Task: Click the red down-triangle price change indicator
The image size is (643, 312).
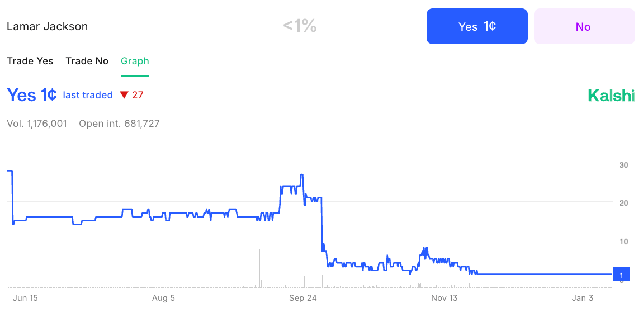Action: [125, 95]
